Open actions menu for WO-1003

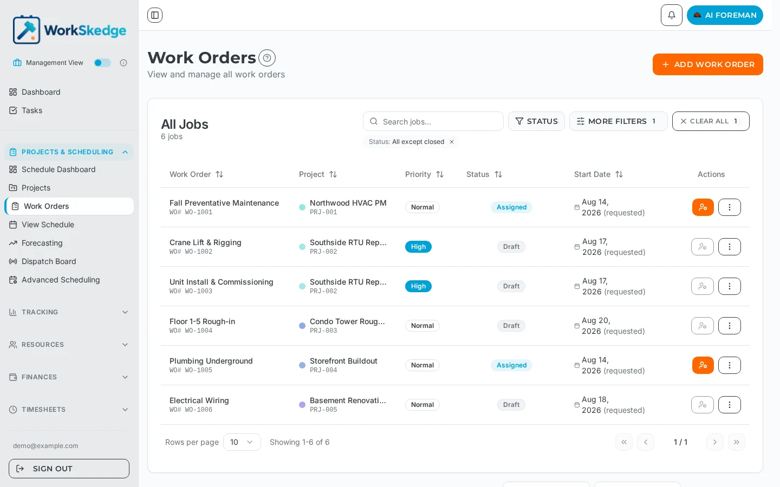coord(729,286)
